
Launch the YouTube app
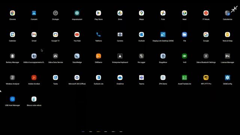(77, 34)
